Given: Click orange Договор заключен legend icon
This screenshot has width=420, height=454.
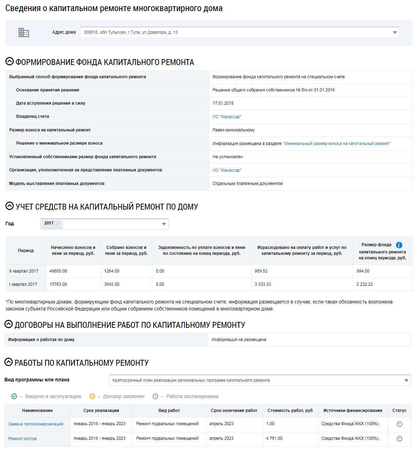Looking at the screenshot, I should 92,396.
